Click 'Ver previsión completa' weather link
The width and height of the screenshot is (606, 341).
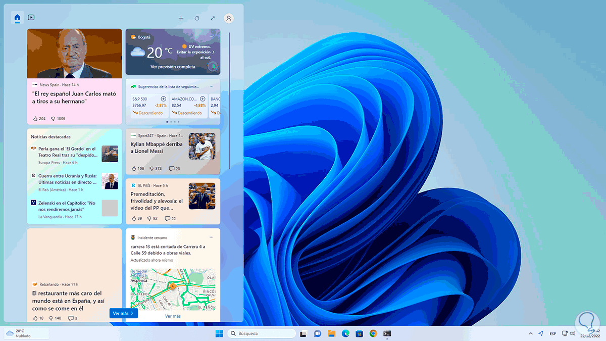173,67
